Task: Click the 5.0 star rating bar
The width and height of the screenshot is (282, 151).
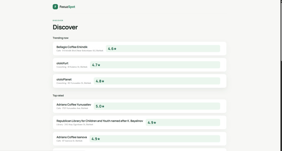Action: [157, 106]
